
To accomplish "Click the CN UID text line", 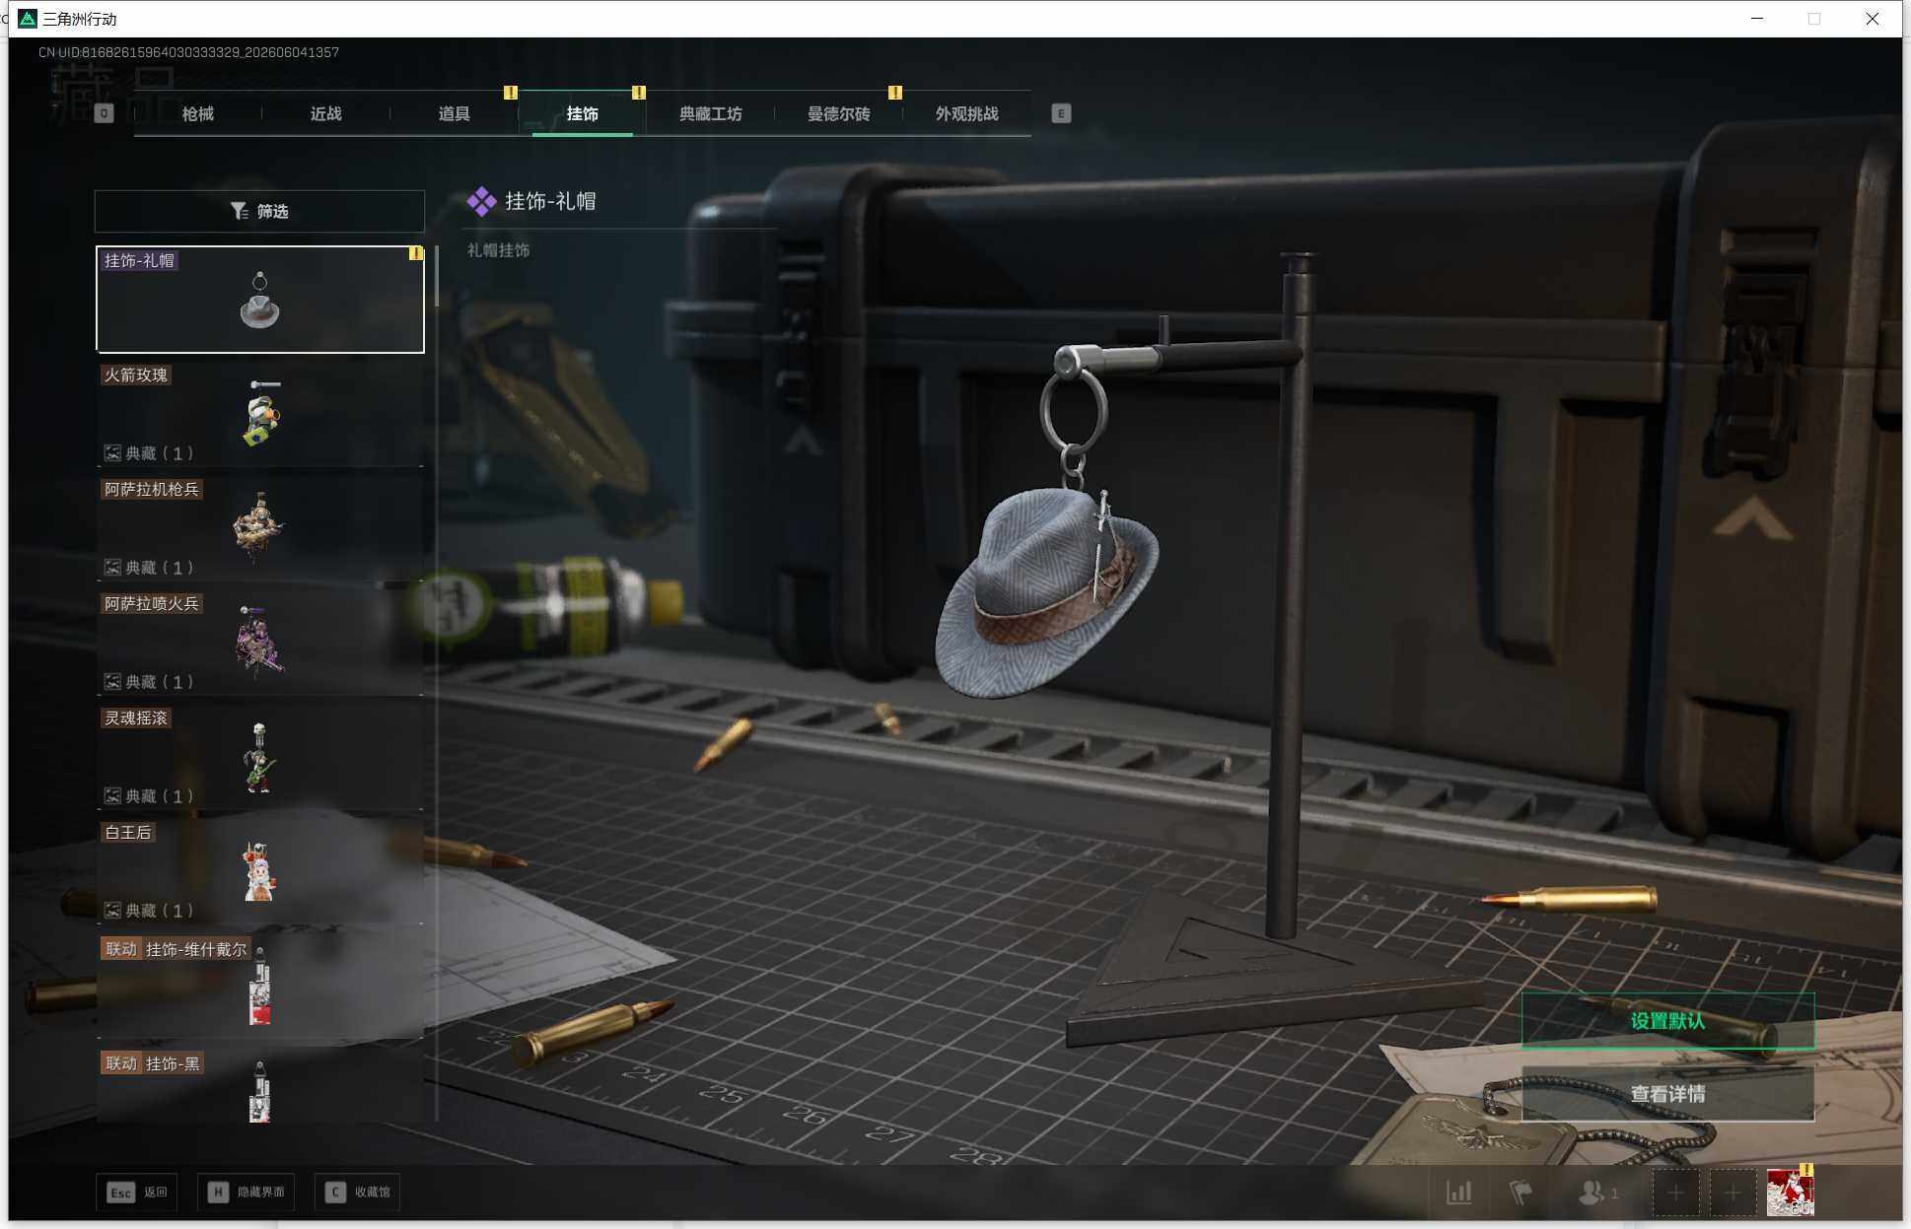I will pos(188,52).
